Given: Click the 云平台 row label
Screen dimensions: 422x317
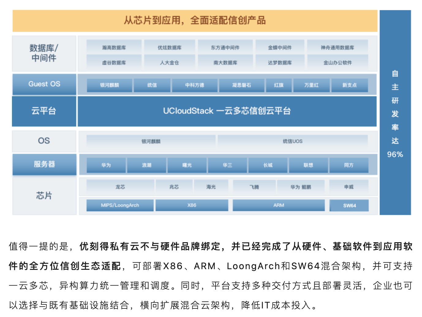Looking at the screenshot, I should coord(44,111).
